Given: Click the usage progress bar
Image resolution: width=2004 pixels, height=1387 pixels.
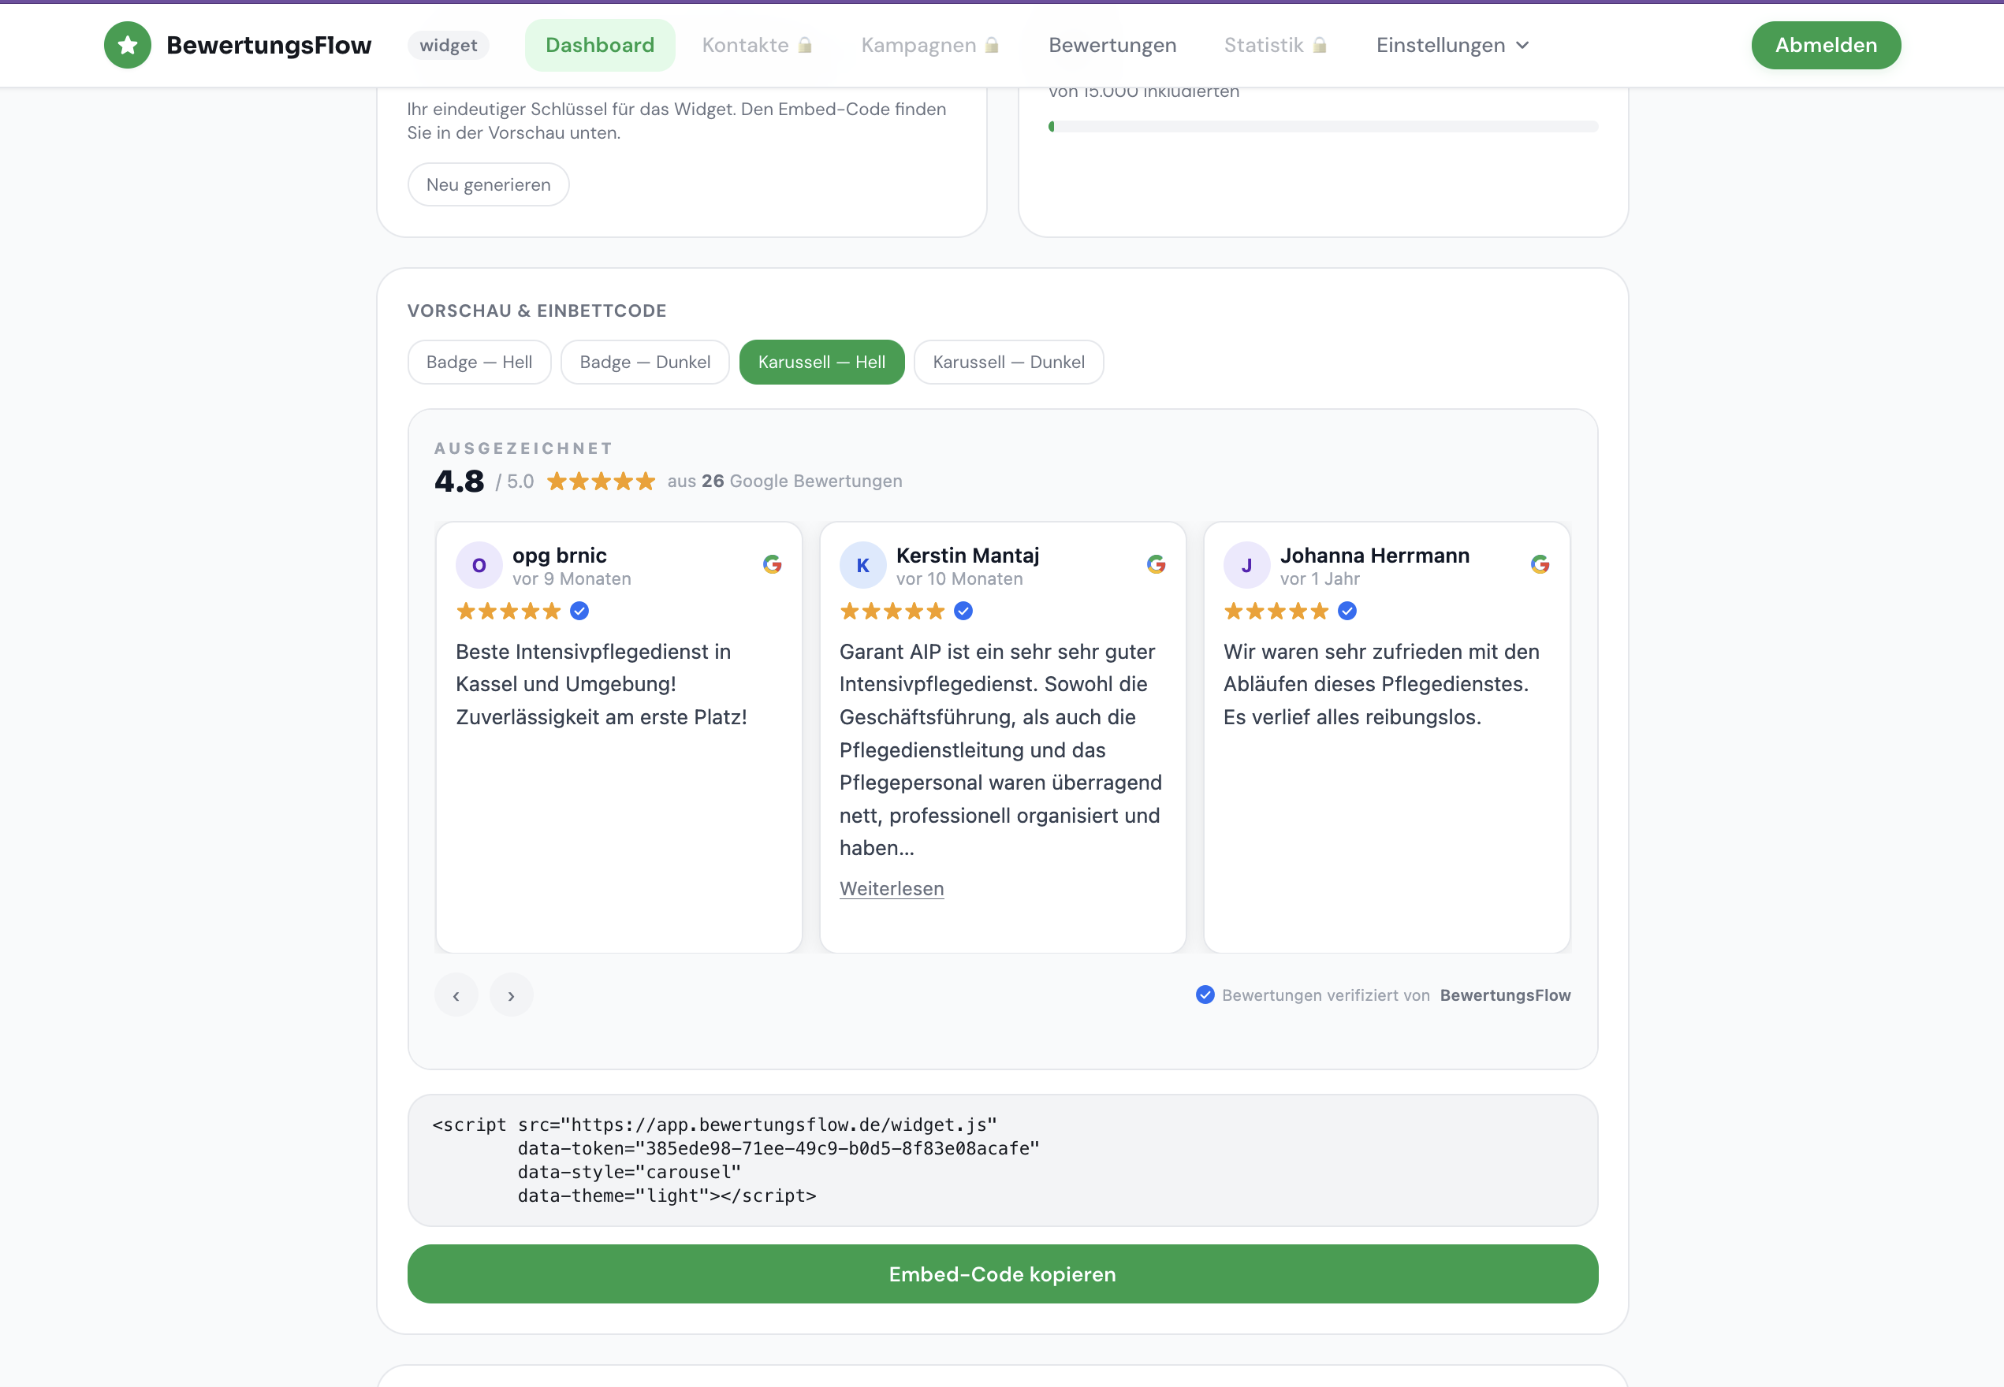Looking at the screenshot, I should coord(1322,127).
